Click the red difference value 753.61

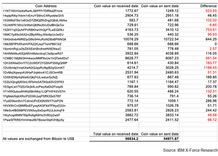[x=211, y=30]
